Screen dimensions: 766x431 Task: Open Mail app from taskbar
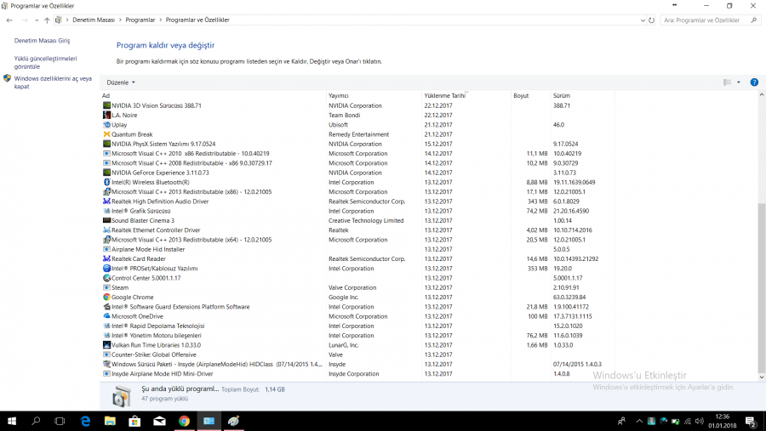click(x=159, y=421)
